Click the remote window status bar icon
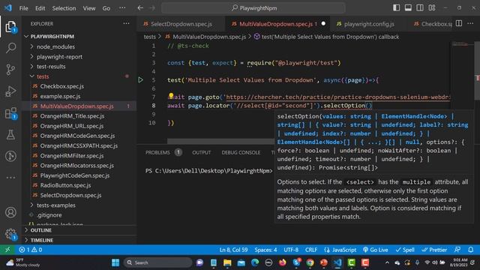Screen dimensions: 480x270 [7, 250]
